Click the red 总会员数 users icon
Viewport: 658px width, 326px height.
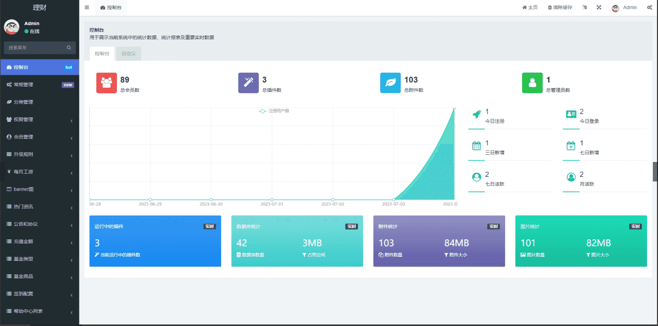pos(107,83)
